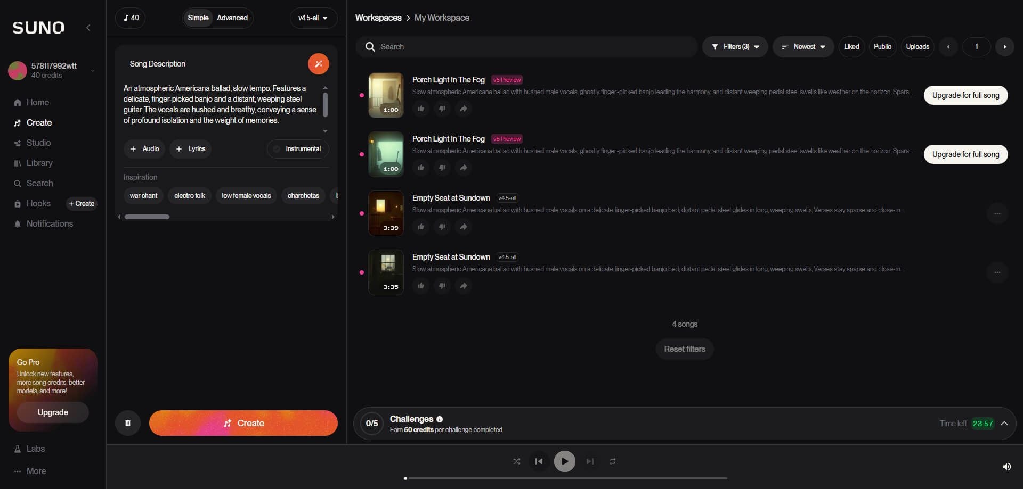Click the playback progress bar
The image size is (1023, 489).
click(566, 478)
